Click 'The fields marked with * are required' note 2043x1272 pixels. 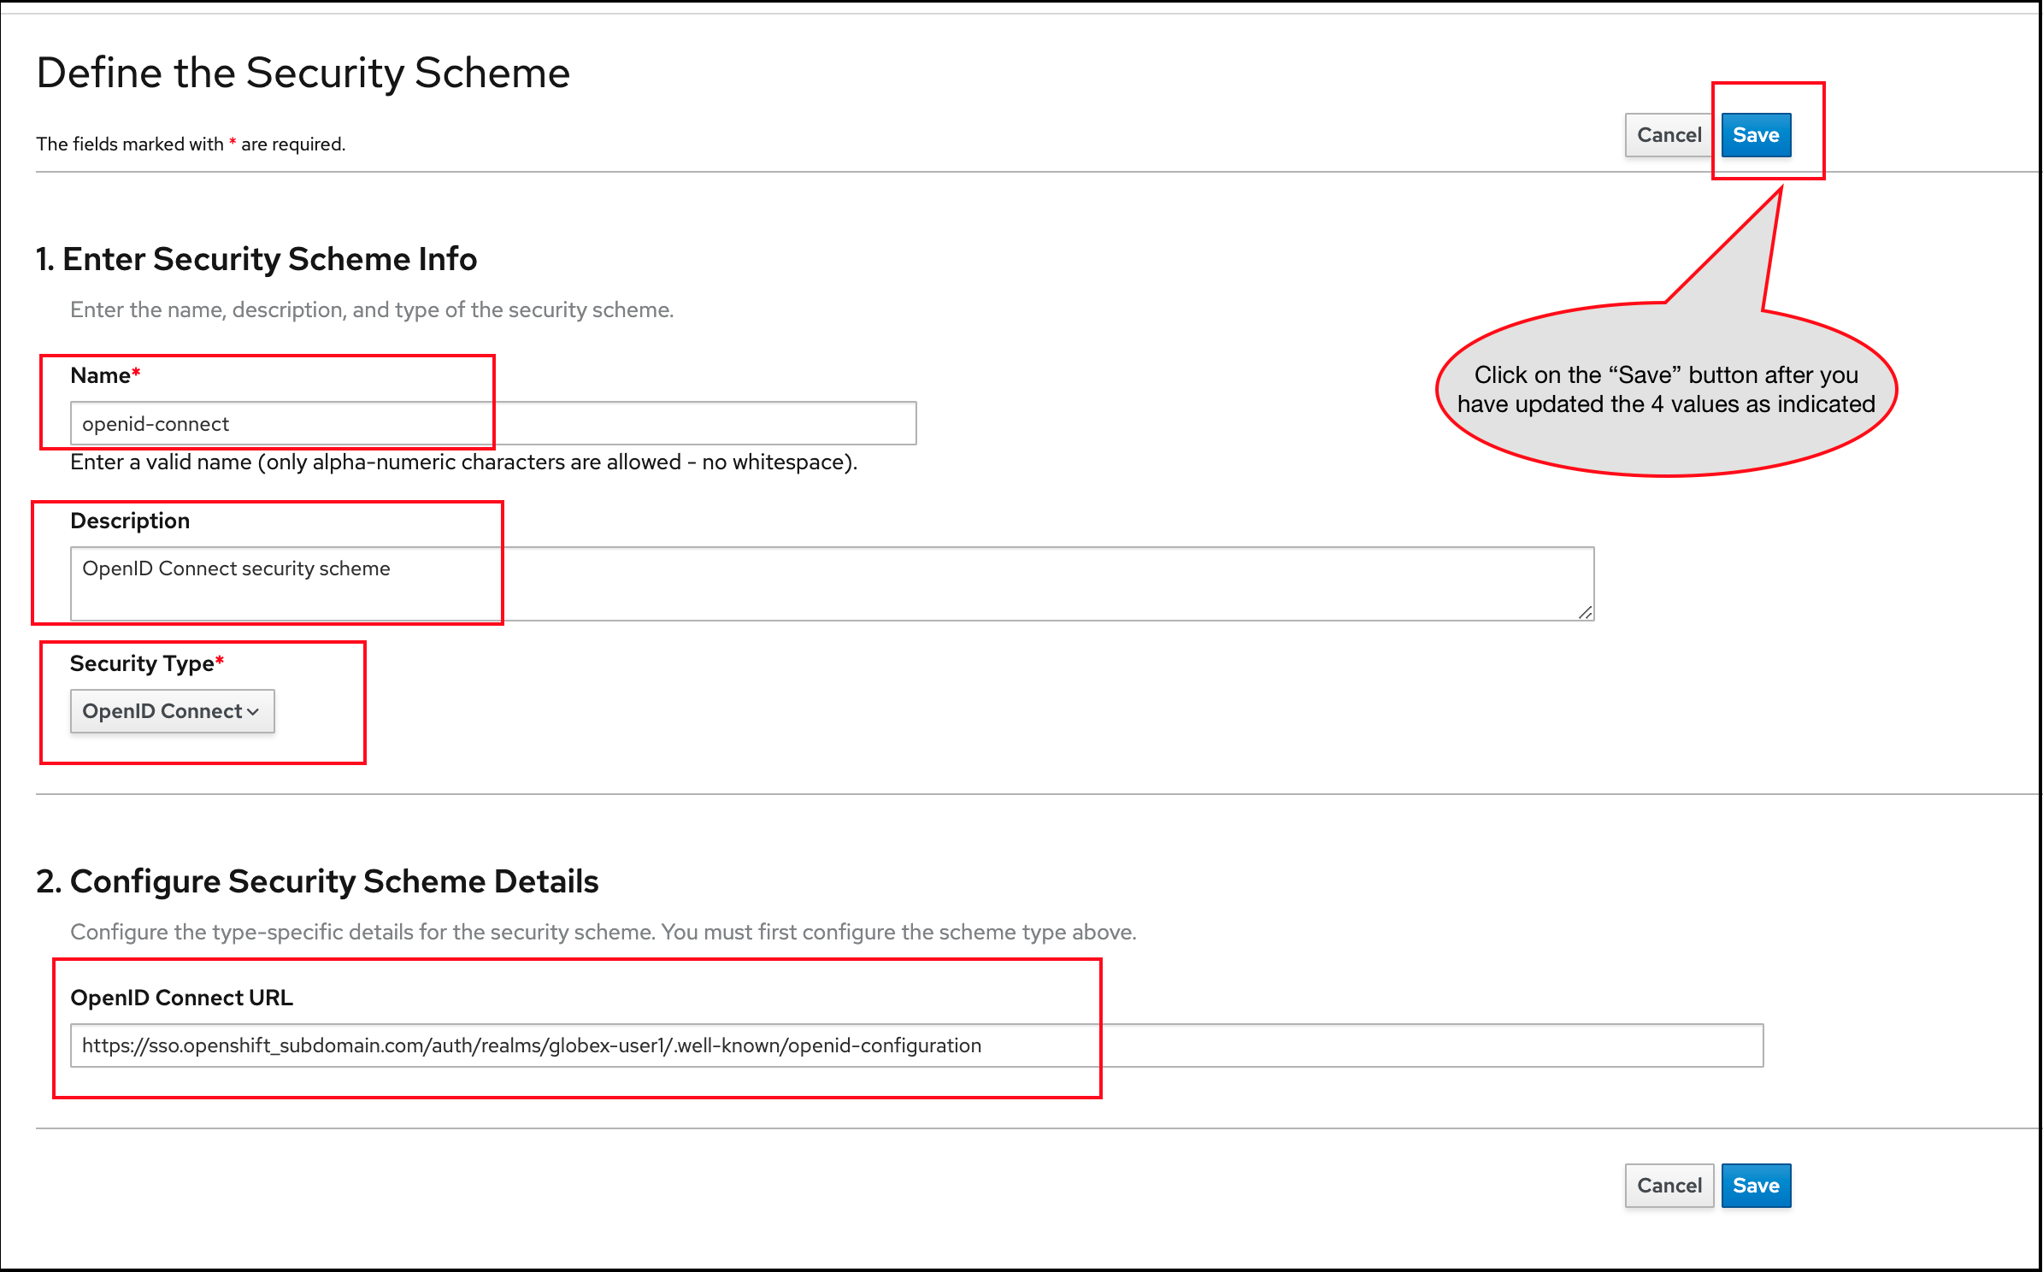click(x=191, y=144)
